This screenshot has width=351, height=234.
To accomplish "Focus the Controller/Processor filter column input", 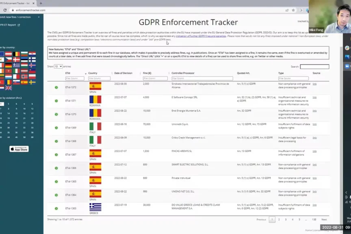I will (202, 78).
